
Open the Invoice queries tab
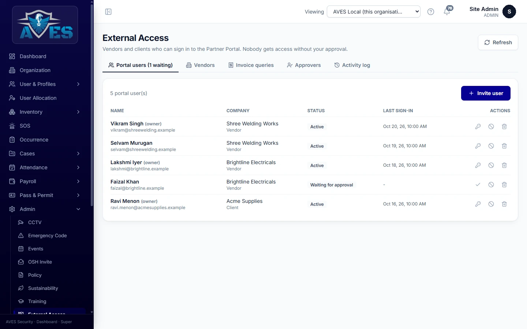point(251,65)
